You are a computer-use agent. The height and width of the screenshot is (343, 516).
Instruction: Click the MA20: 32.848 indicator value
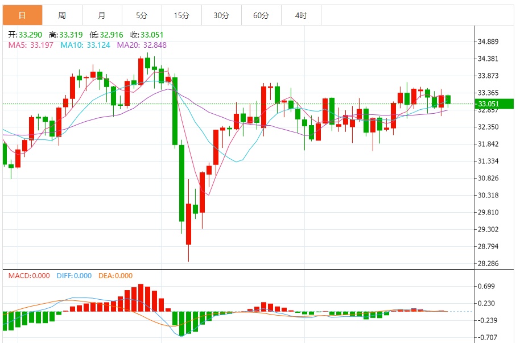pos(142,45)
